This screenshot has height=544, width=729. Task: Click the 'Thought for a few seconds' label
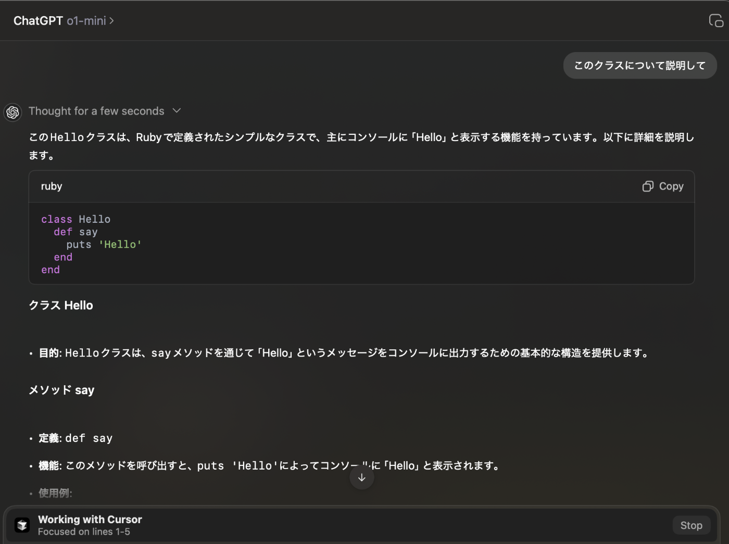pos(96,111)
